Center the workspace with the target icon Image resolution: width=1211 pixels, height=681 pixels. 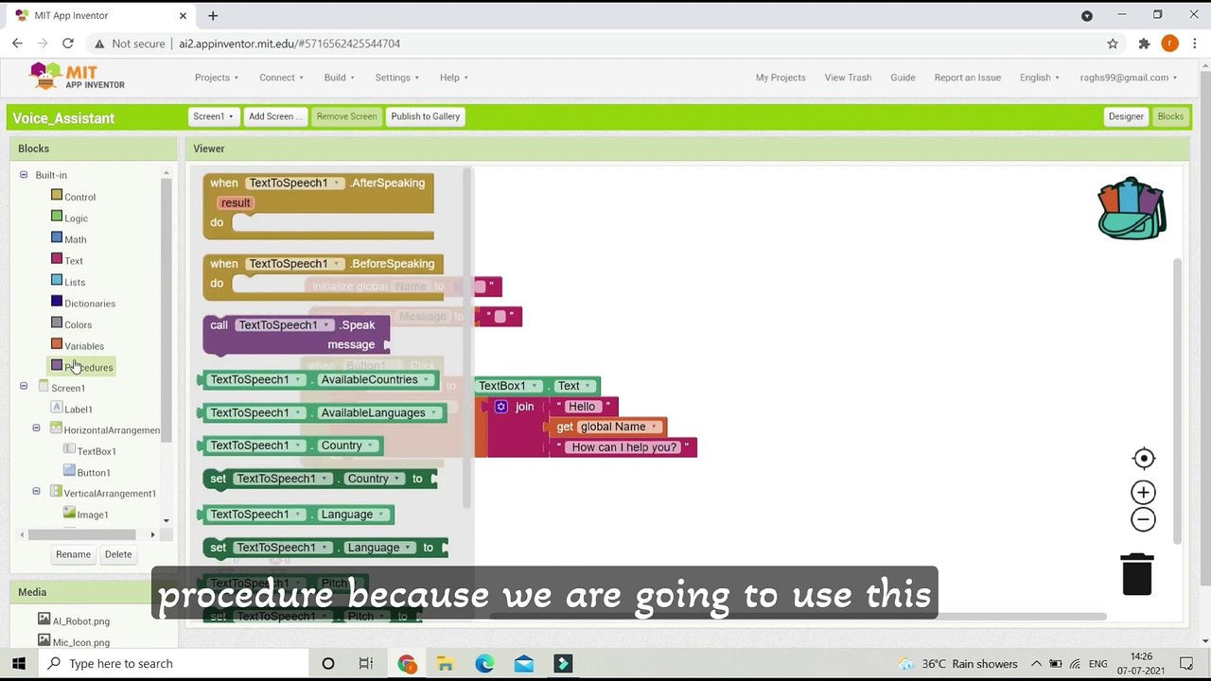click(x=1144, y=459)
